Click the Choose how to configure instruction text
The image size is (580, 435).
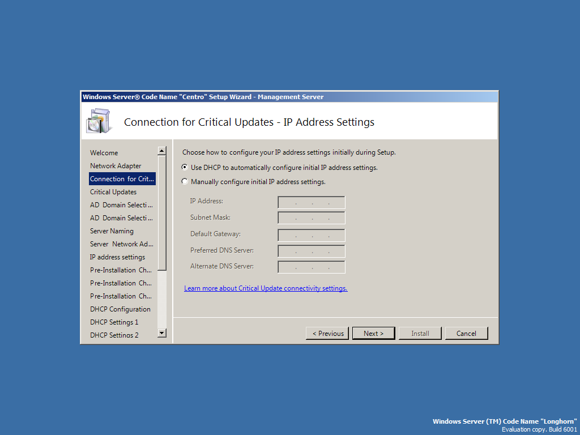coord(289,152)
